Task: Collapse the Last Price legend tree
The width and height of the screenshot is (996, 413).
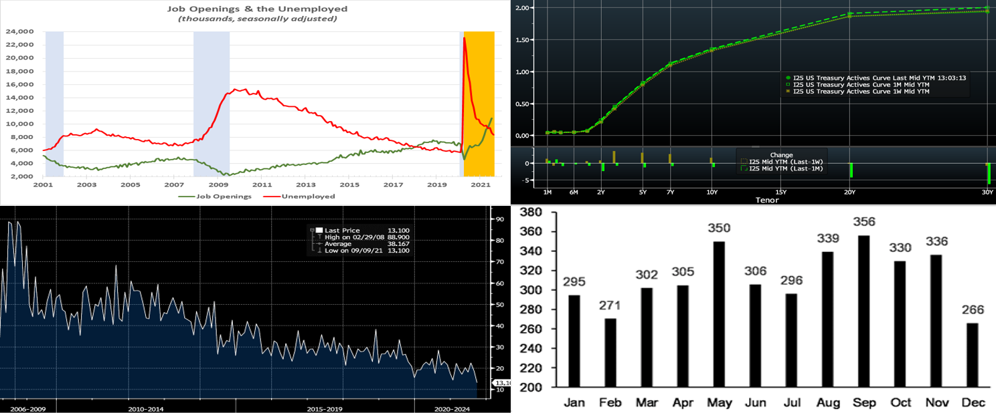Action: coord(313,230)
